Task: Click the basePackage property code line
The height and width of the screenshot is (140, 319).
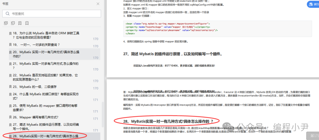Action: [x=168, y=27]
